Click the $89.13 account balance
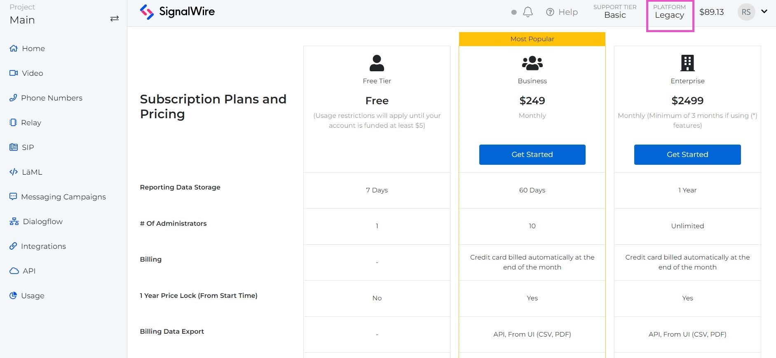 tap(711, 12)
